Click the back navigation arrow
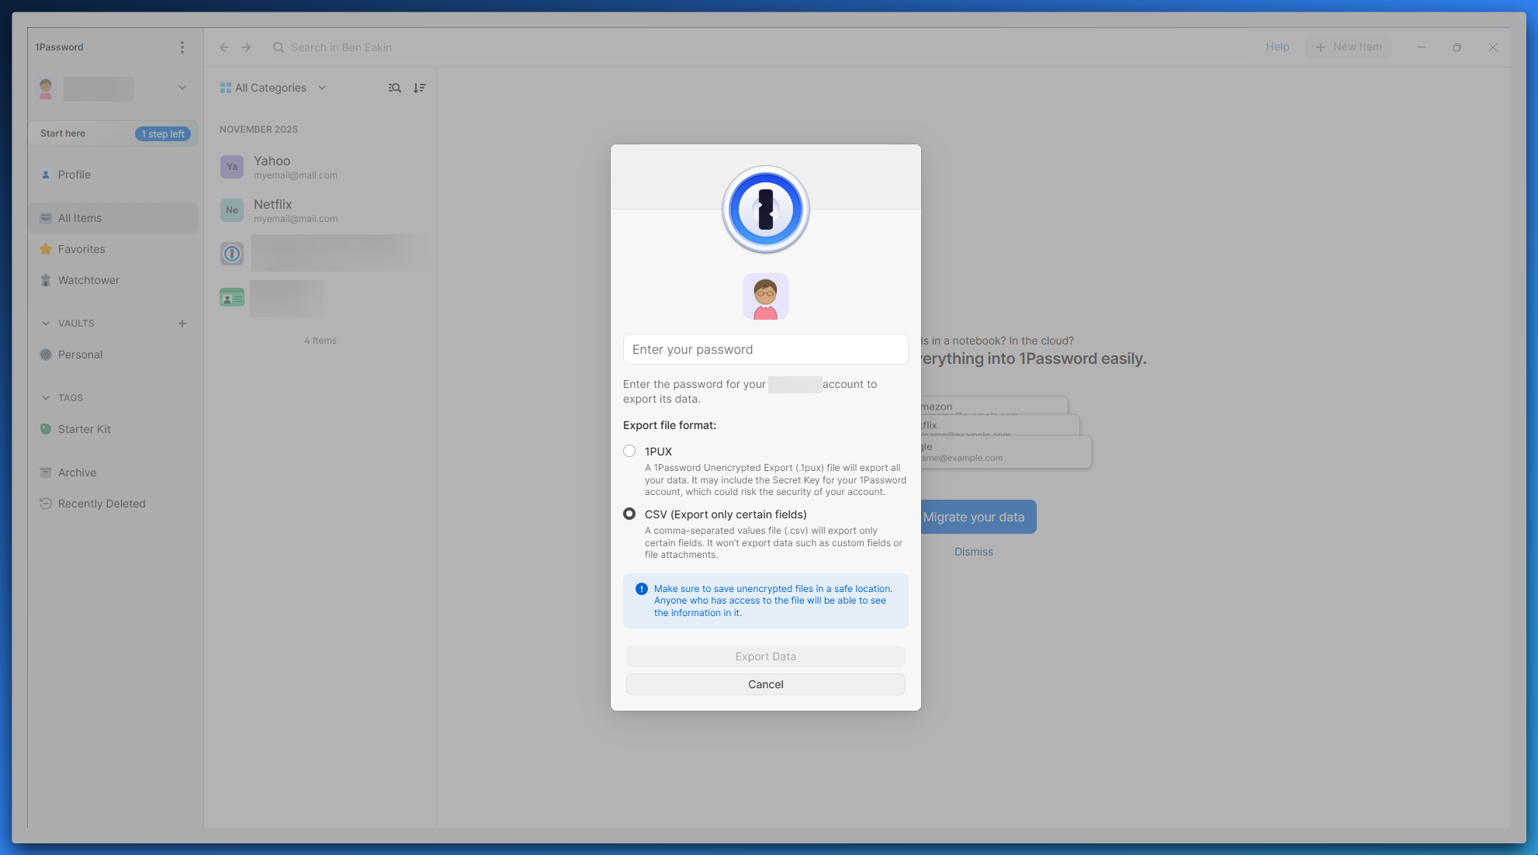Image resolution: width=1538 pixels, height=855 pixels. pos(224,47)
